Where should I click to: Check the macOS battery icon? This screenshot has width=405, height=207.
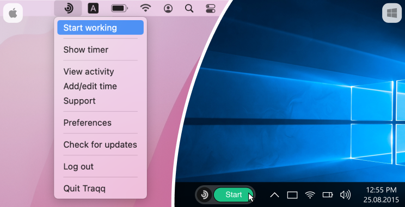[119, 9]
